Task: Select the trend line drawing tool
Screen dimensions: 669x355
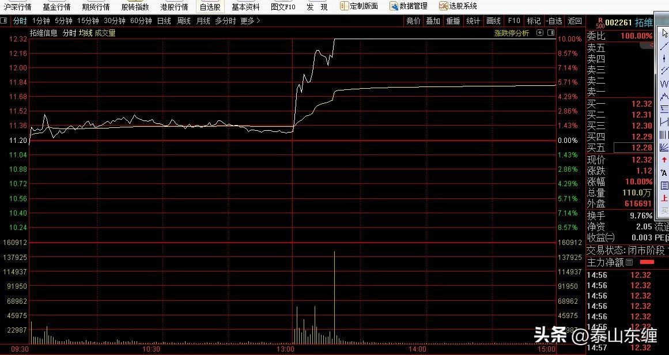Action: pos(664,46)
